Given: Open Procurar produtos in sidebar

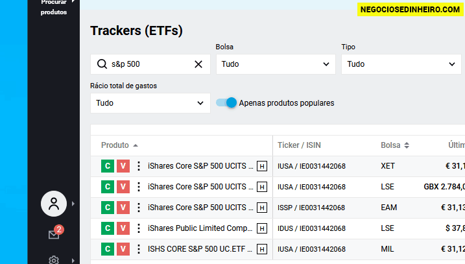Looking at the screenshot, I should (x=54, y=7).
